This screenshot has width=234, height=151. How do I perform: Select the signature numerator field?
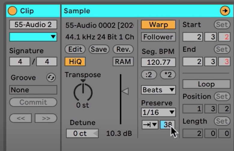pyautogui.click(x=20, y=61)
